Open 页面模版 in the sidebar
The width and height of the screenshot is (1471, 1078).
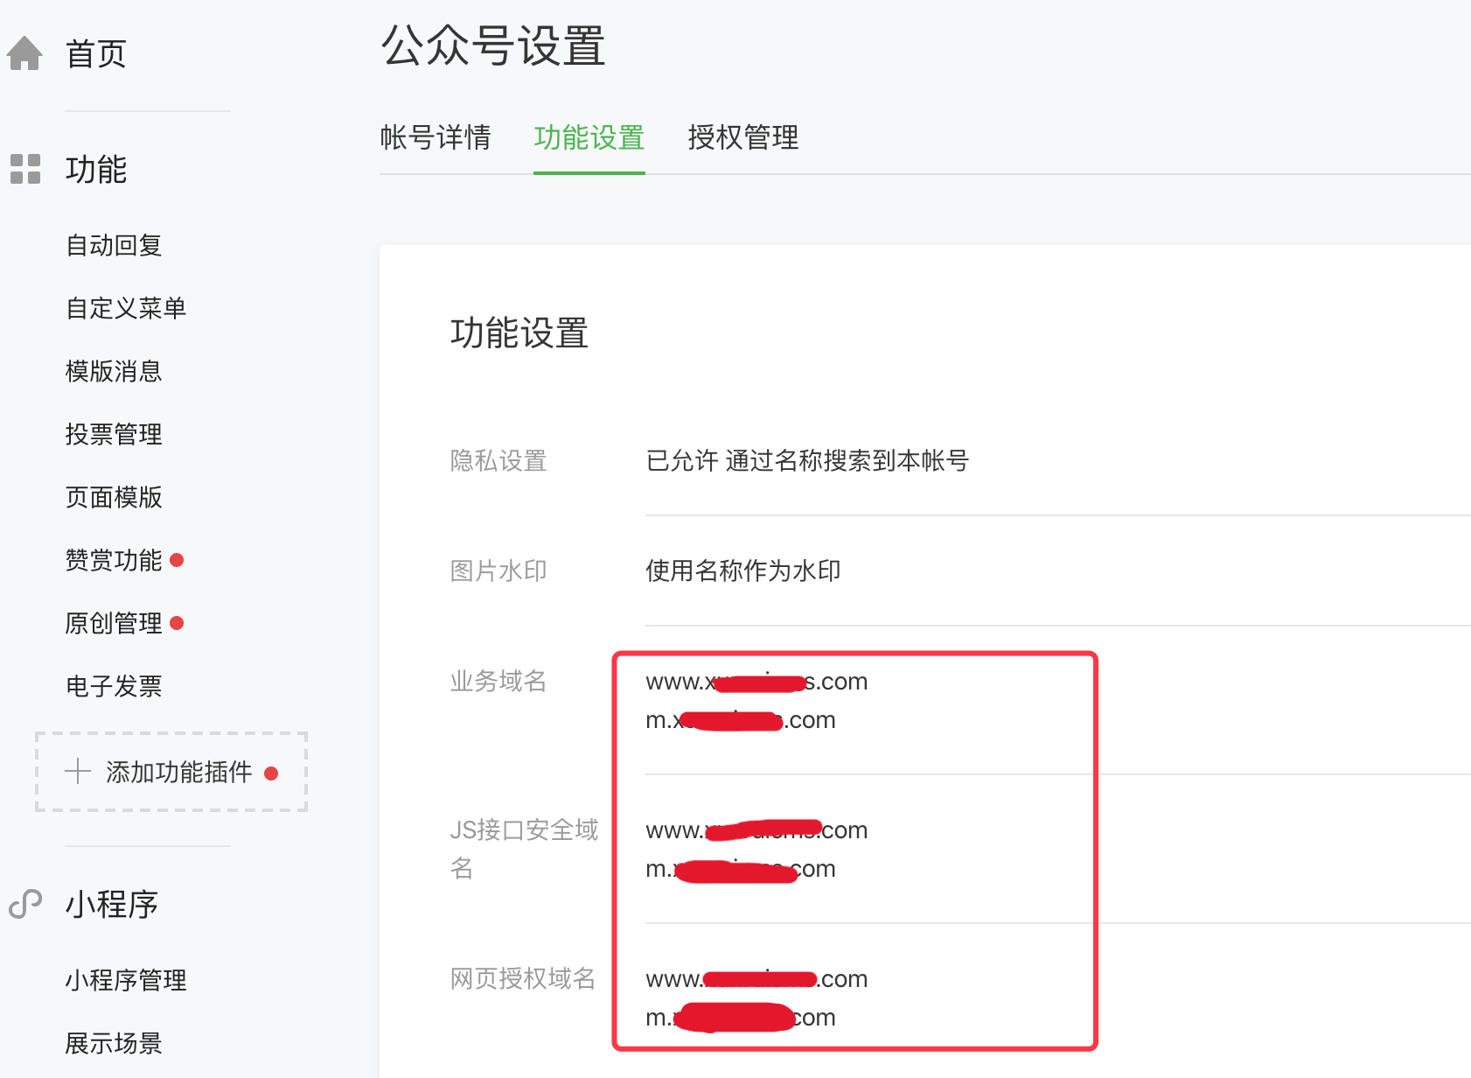pyautogui.click(x=114, y=497)
